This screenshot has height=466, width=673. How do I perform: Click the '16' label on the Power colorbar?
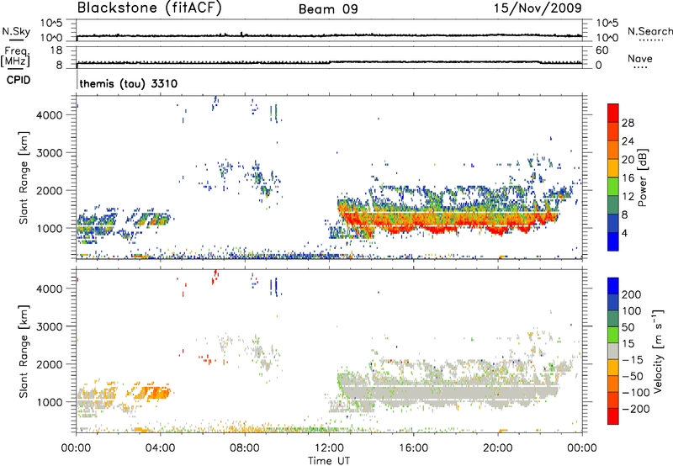(x=628, y=178)
